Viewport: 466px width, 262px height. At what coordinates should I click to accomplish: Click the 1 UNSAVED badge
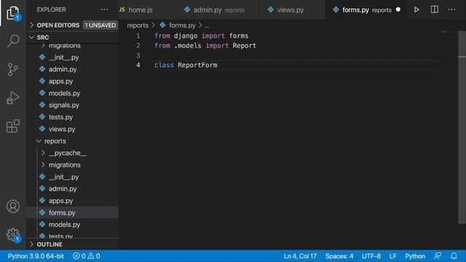[x=100, y=25]
